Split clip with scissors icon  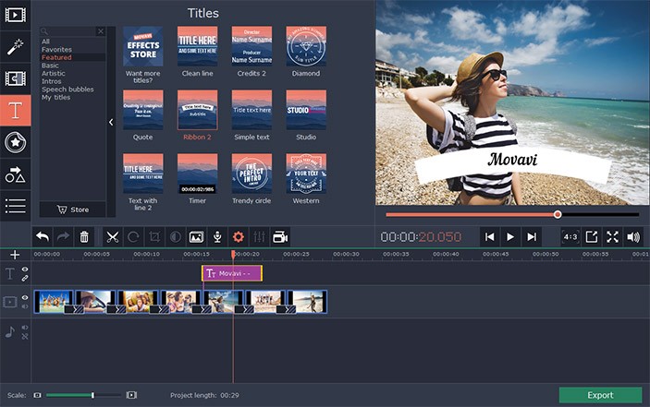coord(113,237)
